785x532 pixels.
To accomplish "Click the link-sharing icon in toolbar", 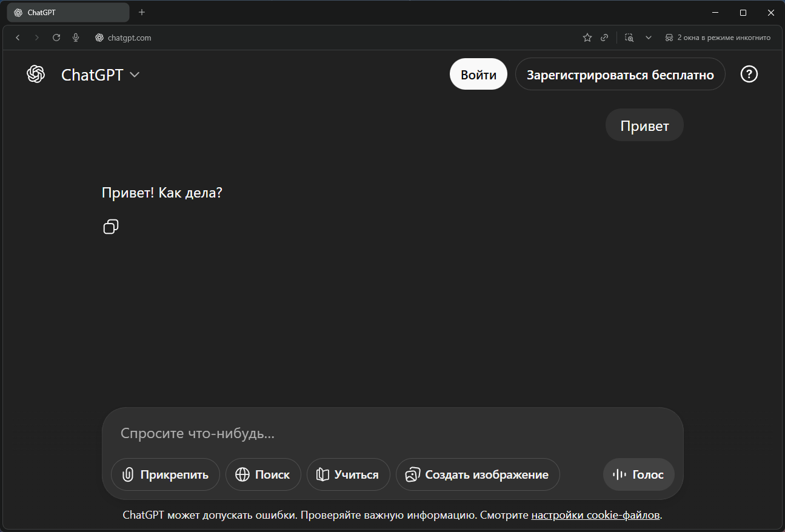I will pos(604,38).
